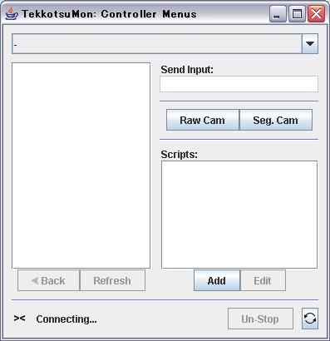Expand the top combo box arrow

pyautogui.click(x=310, y=44)
